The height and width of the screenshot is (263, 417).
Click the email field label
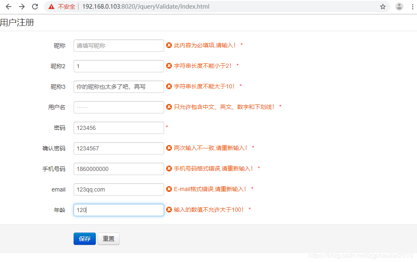58,189
